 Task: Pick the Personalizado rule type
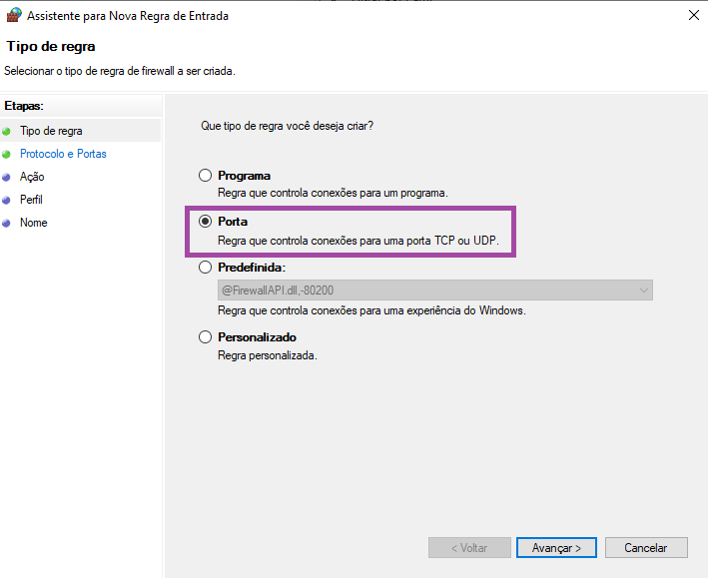tap(206, 337)
